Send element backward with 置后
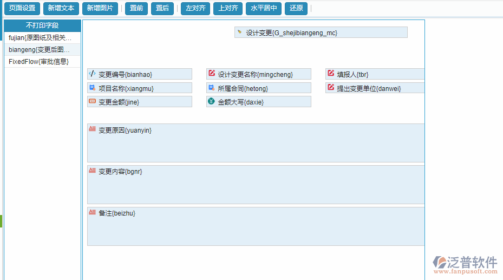This screenshot has width=503, height=280. (x=162, y=8)
